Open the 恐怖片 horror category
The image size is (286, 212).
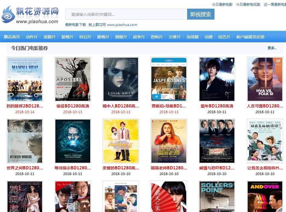click(157, 37)
